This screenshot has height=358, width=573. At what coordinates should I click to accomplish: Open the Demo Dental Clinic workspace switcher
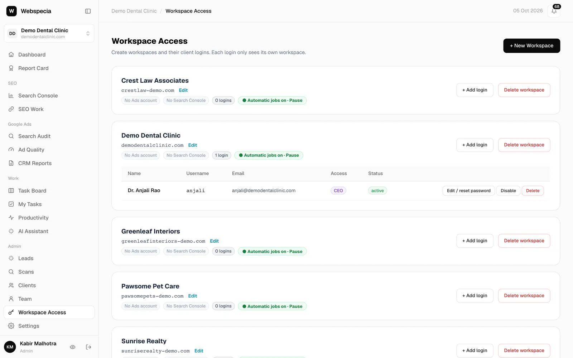click(49, 33)
